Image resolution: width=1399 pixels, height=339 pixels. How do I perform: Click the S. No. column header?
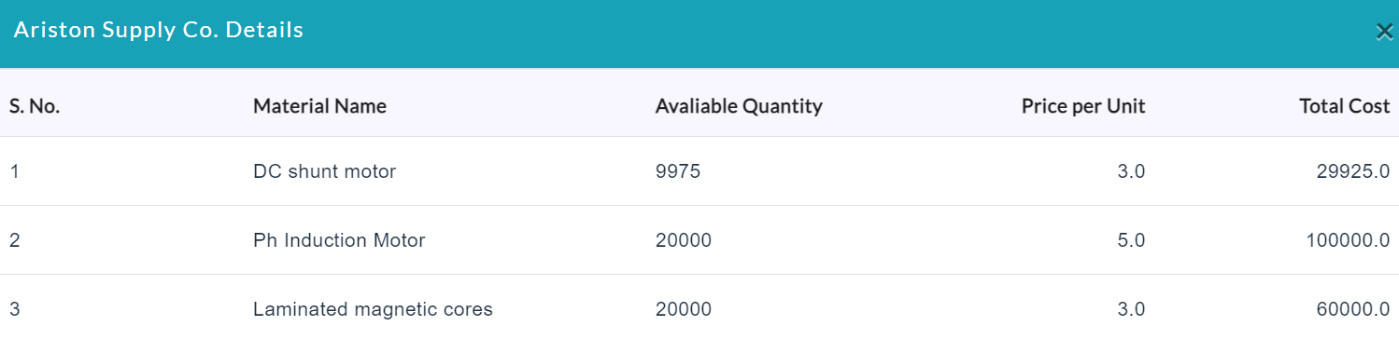click(x=35, y=106)
